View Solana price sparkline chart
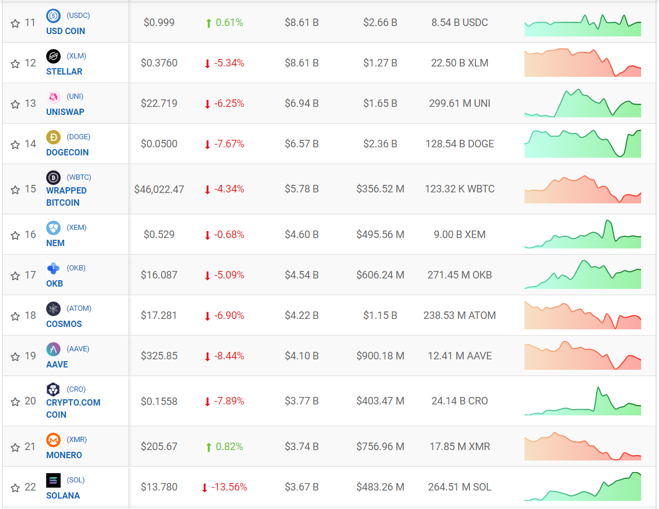The height and width of the screenshot is (509, 659). tap(583, 486)
